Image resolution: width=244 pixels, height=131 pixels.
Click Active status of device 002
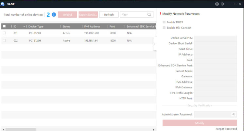pos(66,41)
